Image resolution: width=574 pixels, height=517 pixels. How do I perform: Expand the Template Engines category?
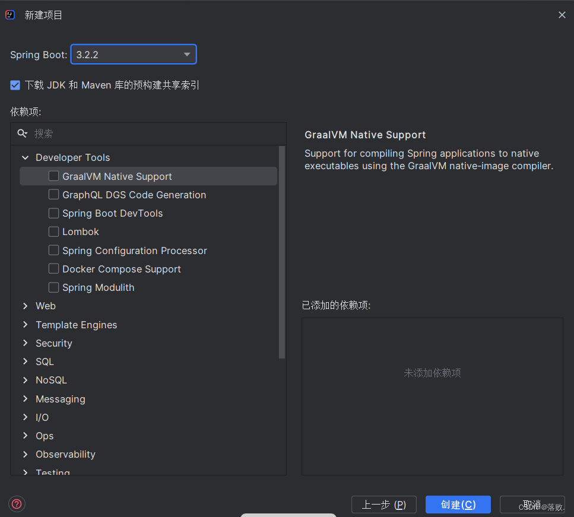pos(26,325)
